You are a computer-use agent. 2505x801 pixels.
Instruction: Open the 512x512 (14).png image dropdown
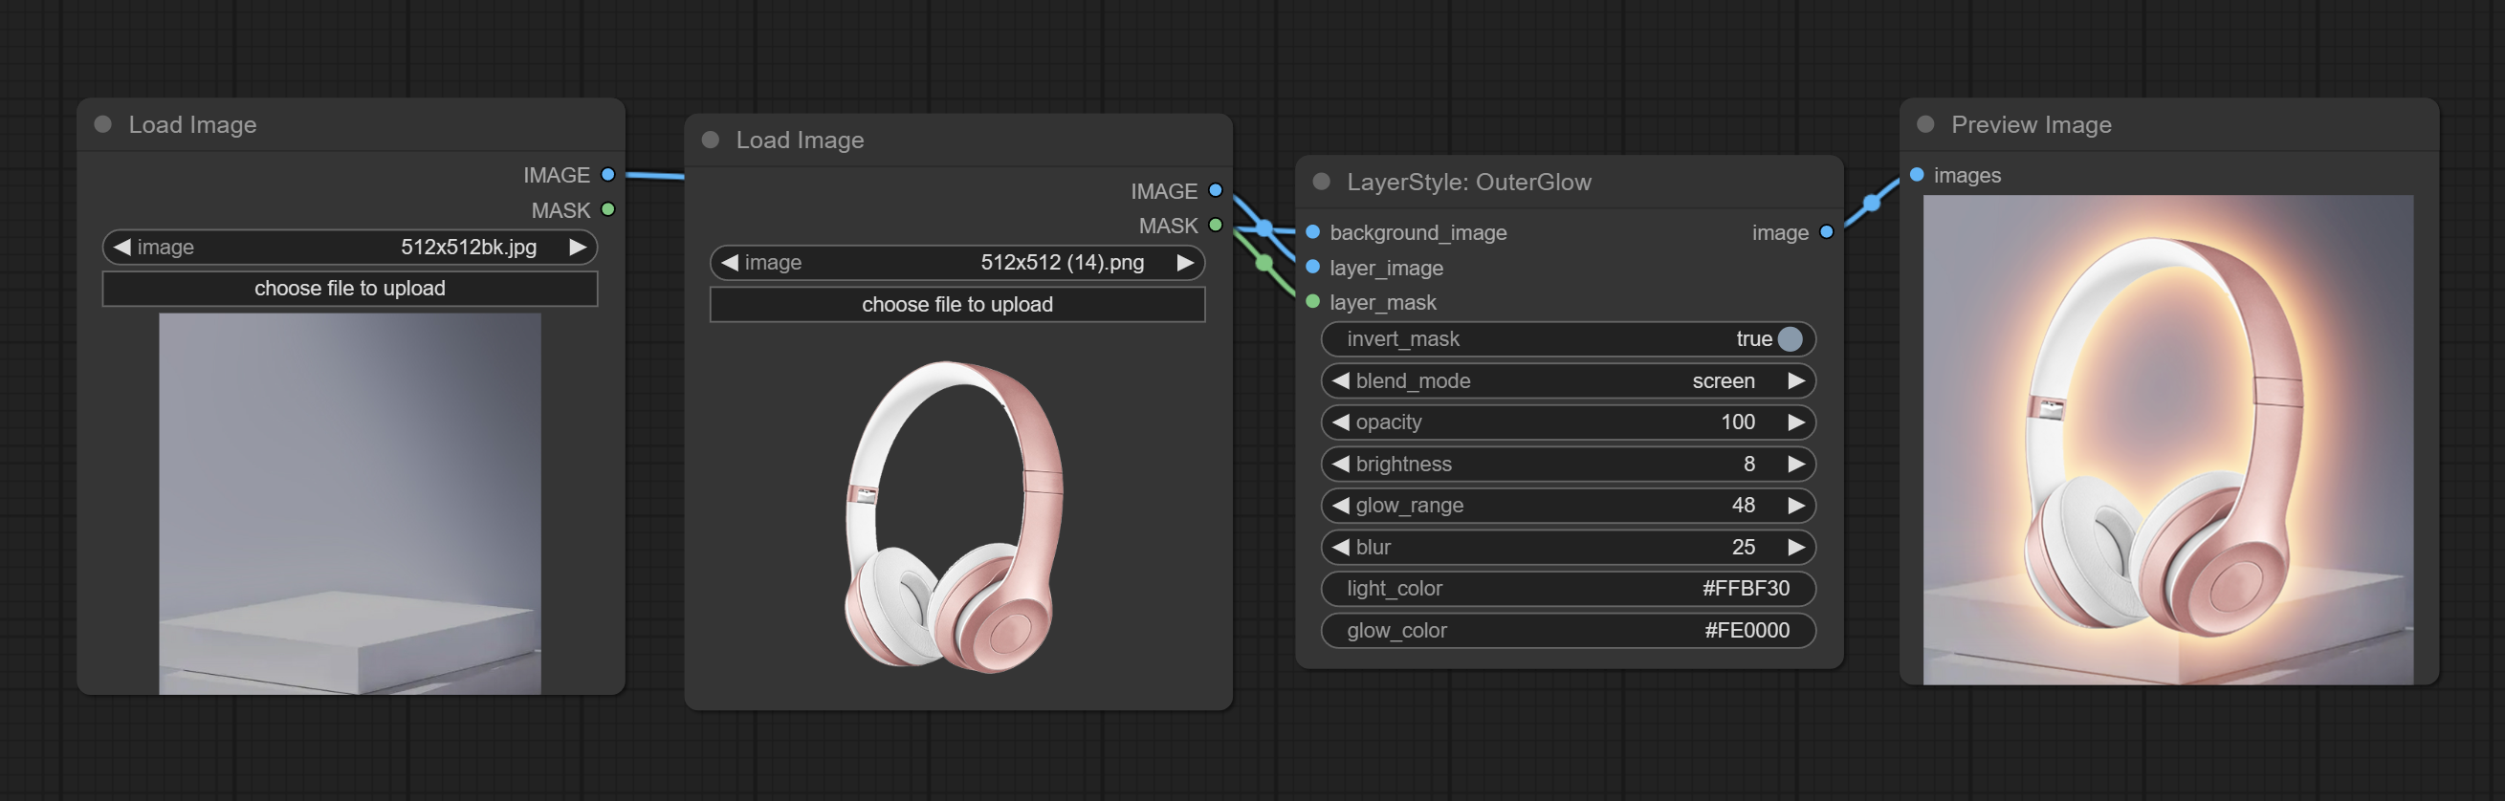(x=957, y=263)
